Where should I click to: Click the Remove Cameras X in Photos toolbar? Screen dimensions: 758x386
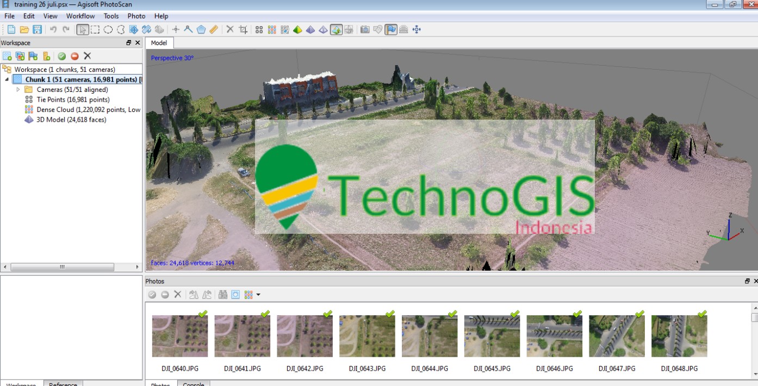pyautogui.click(x=178, y=295)
